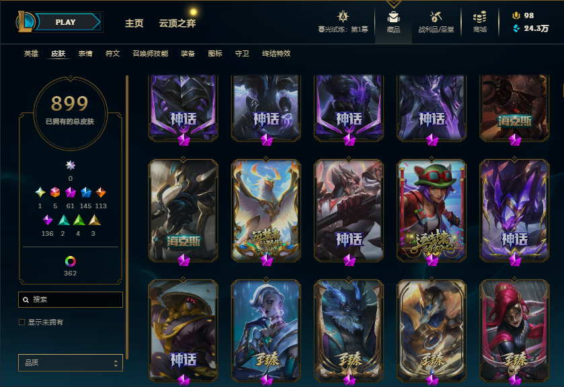Image resolution: width=564 pixels, height=387 pixels.
Task: Open the 暮光试炼 event icon
Action: tap(343, 17)
